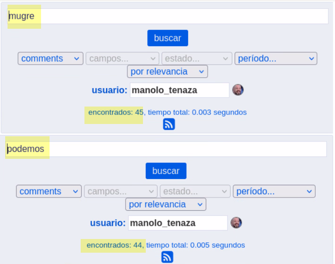This screenshot has height=264, width=335.
Task: Open comments dropdown in podemos form
Action: (49, 191)
